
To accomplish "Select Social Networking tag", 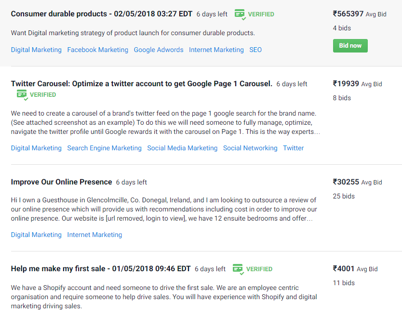I will pyautogui.click(x=250, y=148).
